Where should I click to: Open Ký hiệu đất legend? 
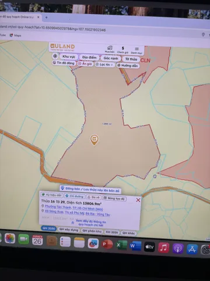click(52, 195)
